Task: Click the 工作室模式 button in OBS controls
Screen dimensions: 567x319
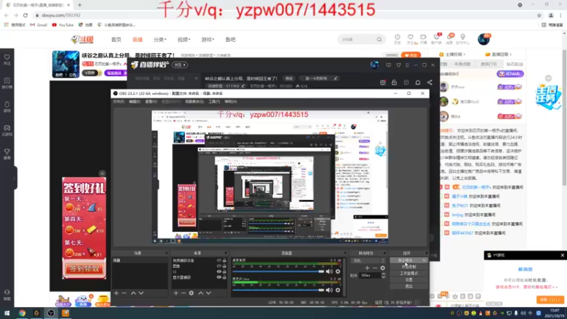Action: click(x=409, y=274)
